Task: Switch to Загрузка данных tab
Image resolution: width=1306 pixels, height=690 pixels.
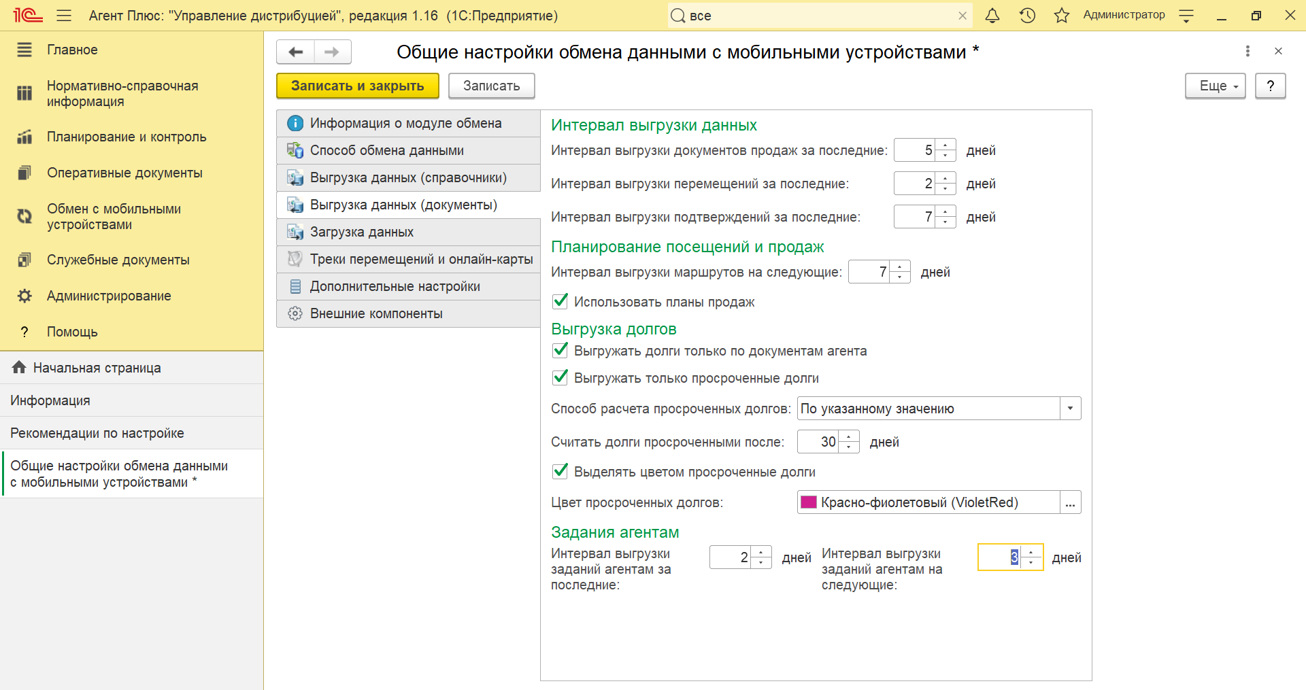Action: point(361,232)
